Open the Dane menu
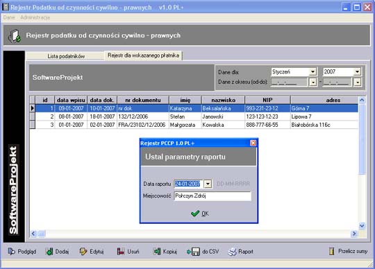The width and height of the screenshot is (375, 269). (9, 17)
